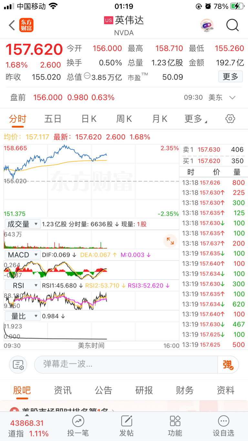Open the 成交量 indicator dropdown
The width and height of the screenshot is (248, 441).
pos(22,224)
